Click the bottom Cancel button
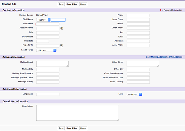 tap(83, 128)
